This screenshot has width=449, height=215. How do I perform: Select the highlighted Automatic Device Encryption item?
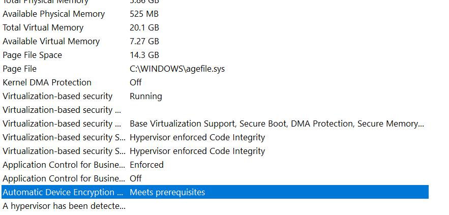[63, 192]
